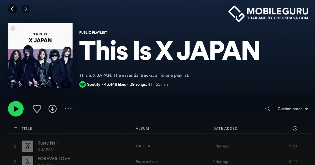Screen dimensions: 315x165
Task: Click the duration clock icon in the header row
Action: (295, 128)
